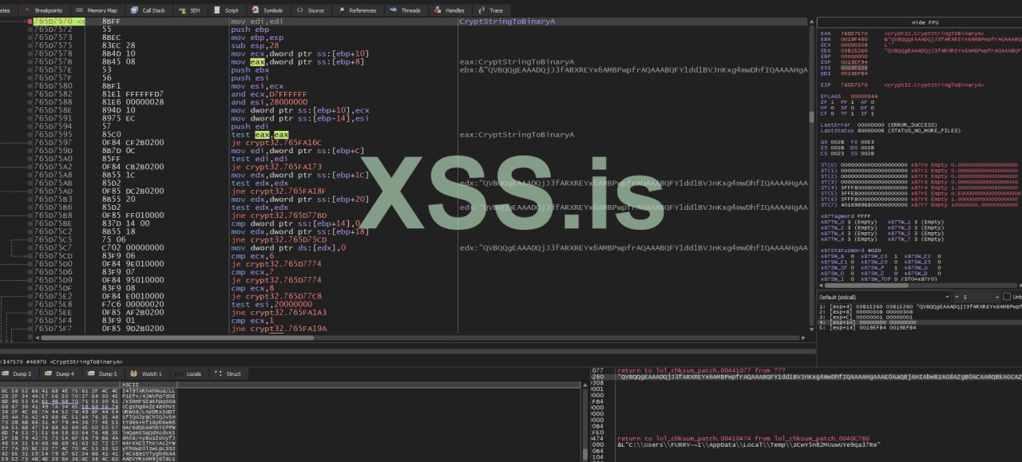Screen dimensions: 1022x462
Task: Click the Locals tab icon
Action: [177, 373]
